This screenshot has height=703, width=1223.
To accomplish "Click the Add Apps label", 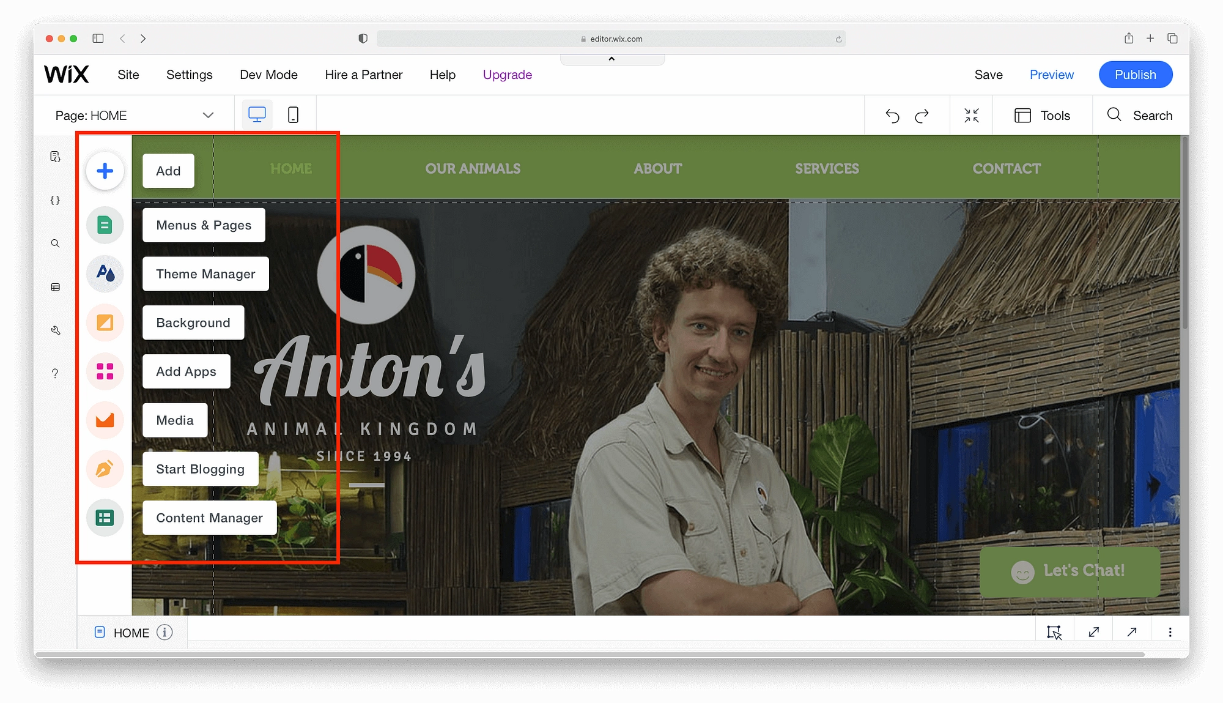I will pyautogui.click(x=187, y=371).
